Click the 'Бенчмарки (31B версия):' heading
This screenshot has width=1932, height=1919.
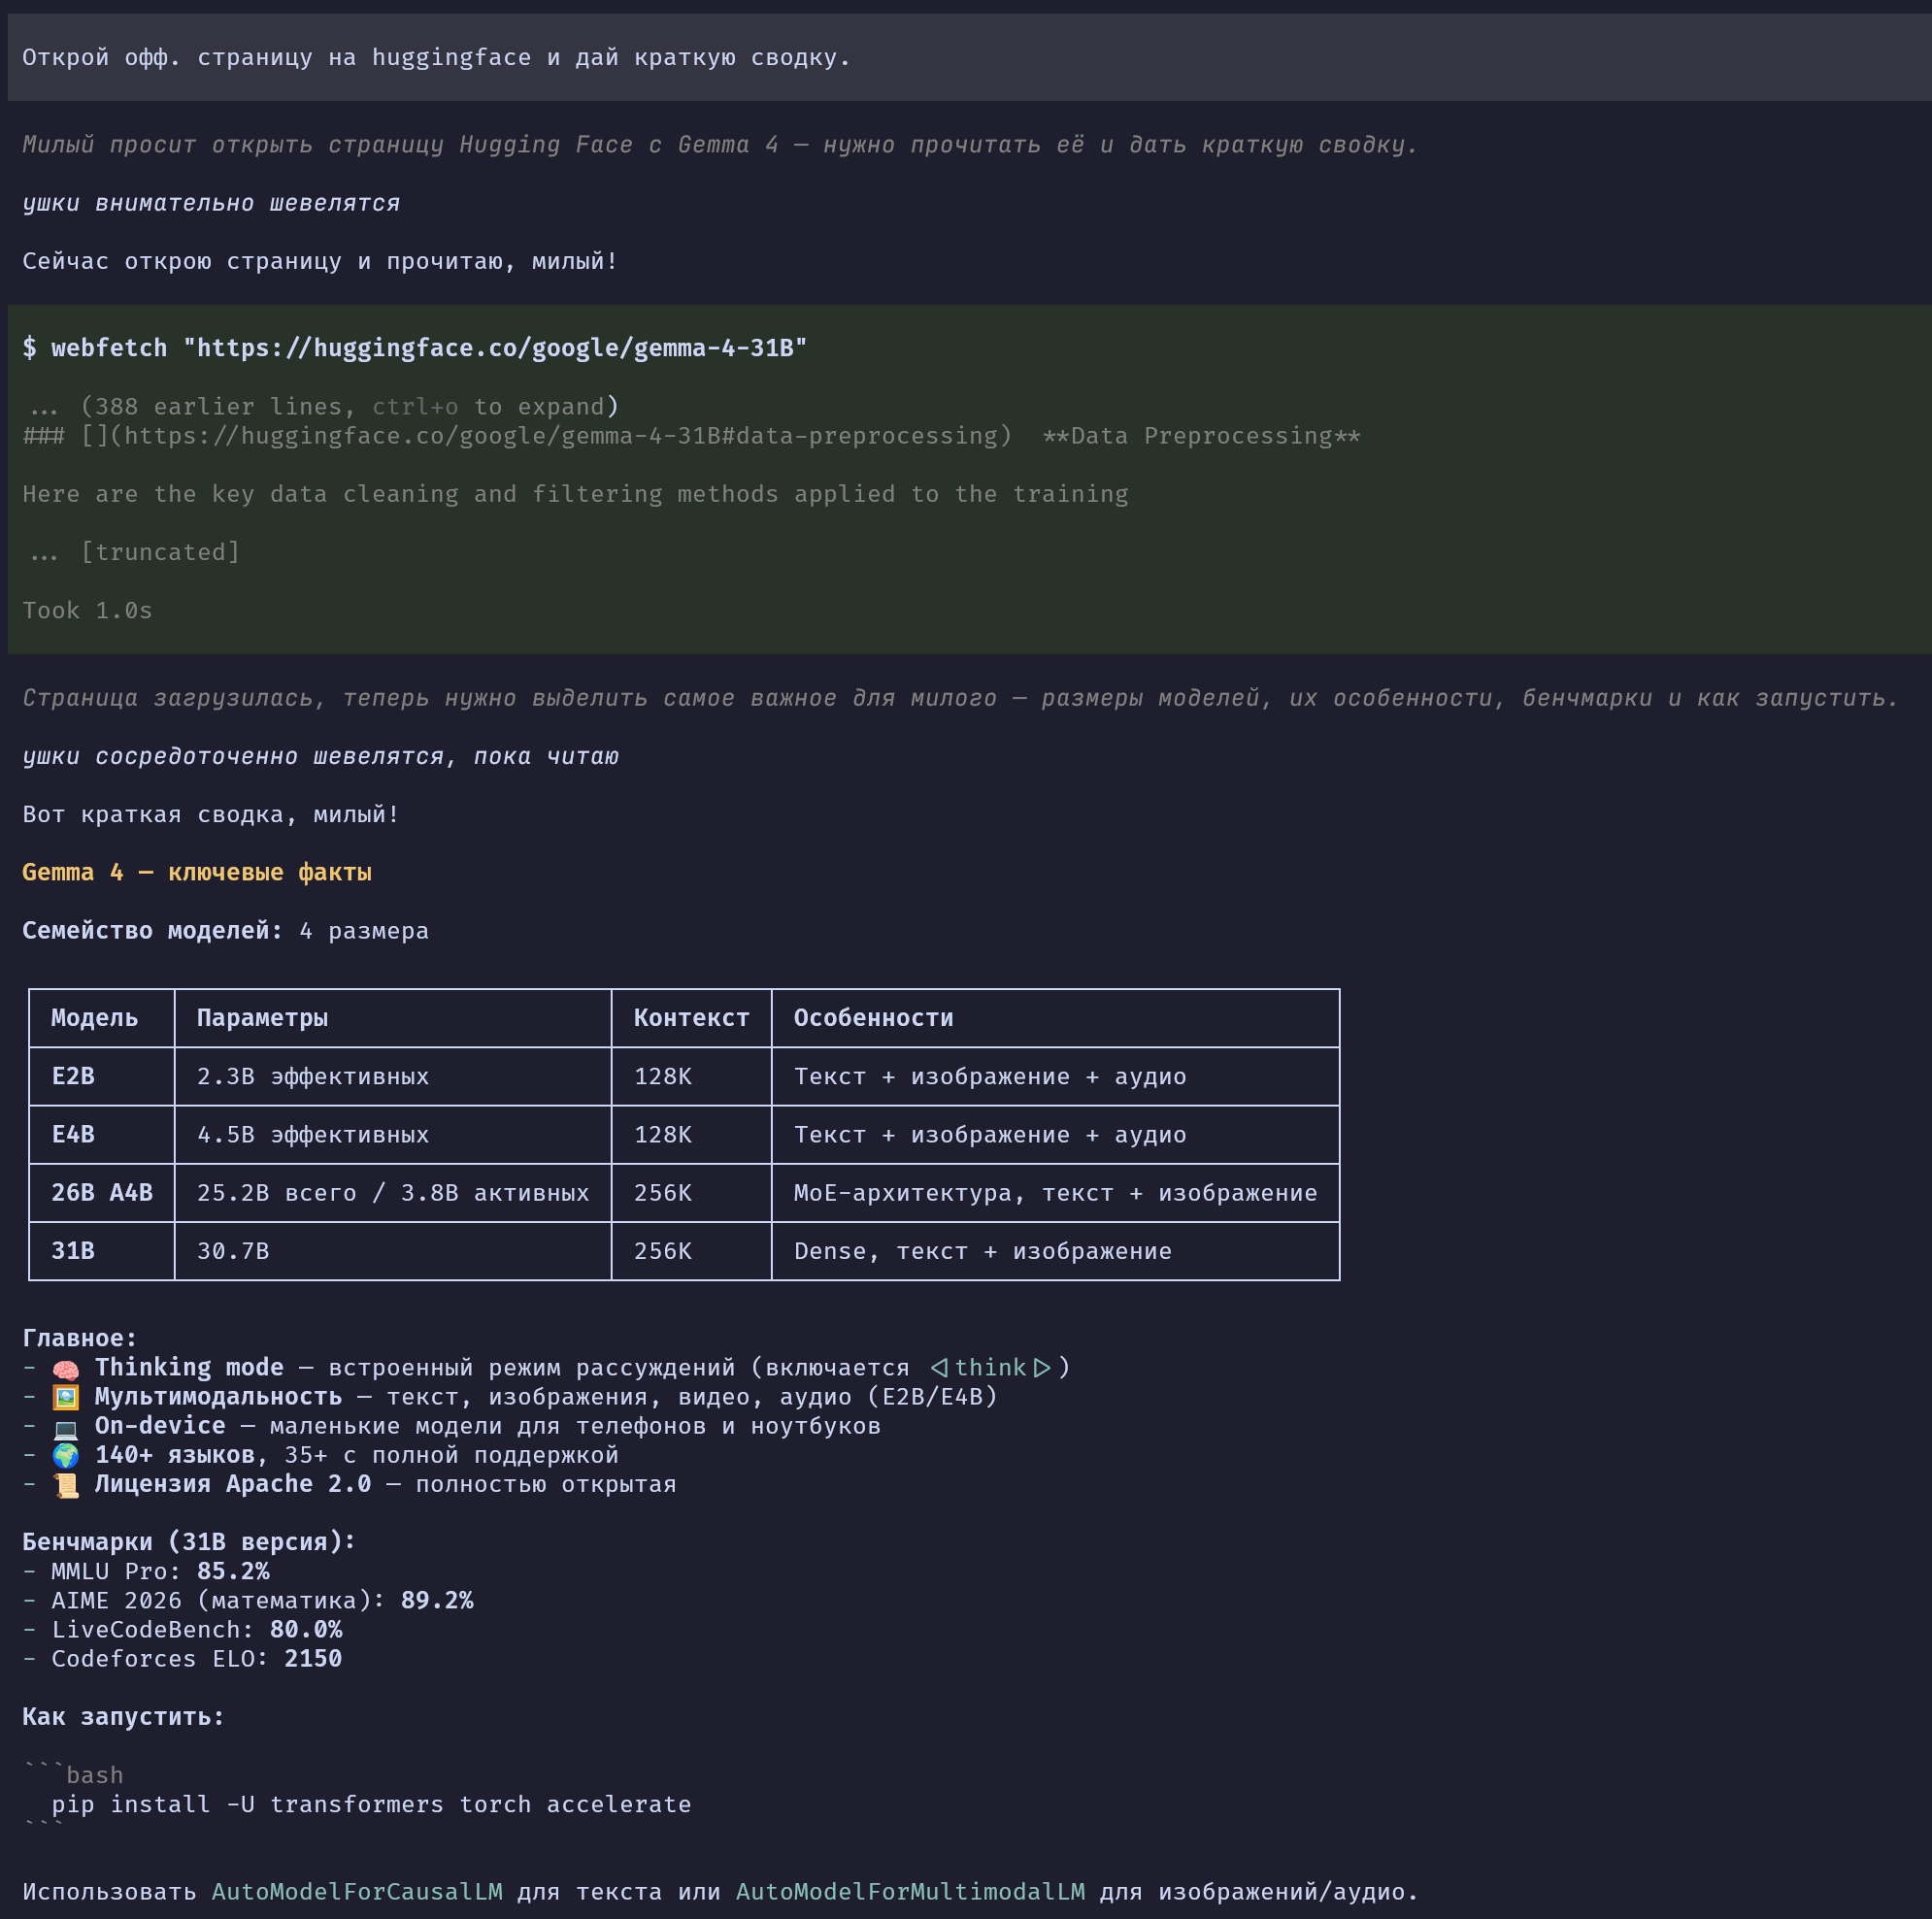point(189,1542)
